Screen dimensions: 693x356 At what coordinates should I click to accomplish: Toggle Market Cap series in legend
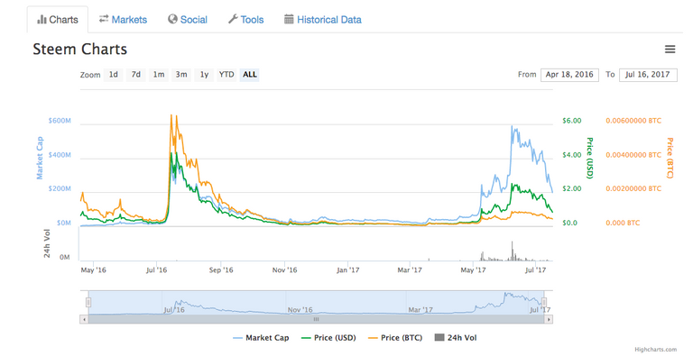pos(261,338)
